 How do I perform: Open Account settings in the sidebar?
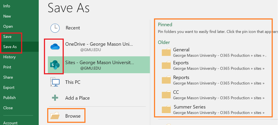click(x=10, y=123)
